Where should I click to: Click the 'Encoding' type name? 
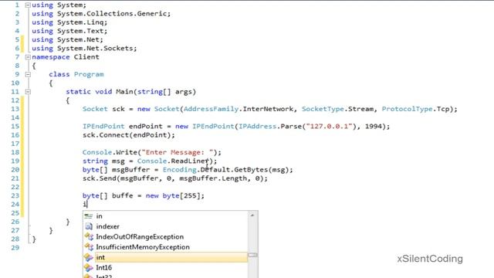pyautogui.click(x=180, y=170)
